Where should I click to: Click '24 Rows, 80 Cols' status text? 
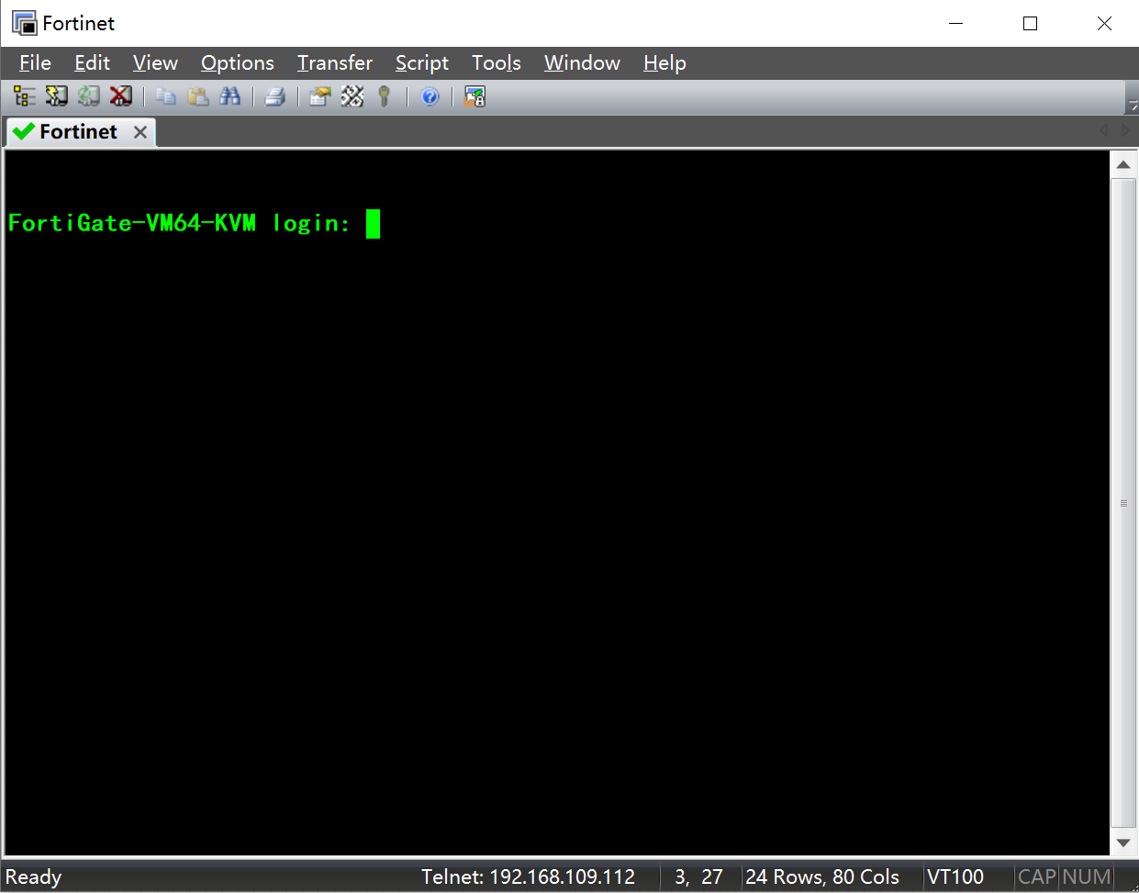tap(822, 876)
